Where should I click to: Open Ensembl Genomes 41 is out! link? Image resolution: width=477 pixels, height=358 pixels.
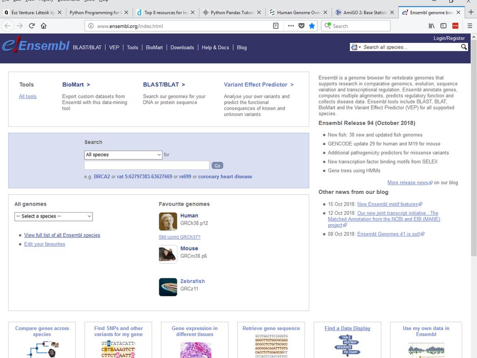pos(391,234)
